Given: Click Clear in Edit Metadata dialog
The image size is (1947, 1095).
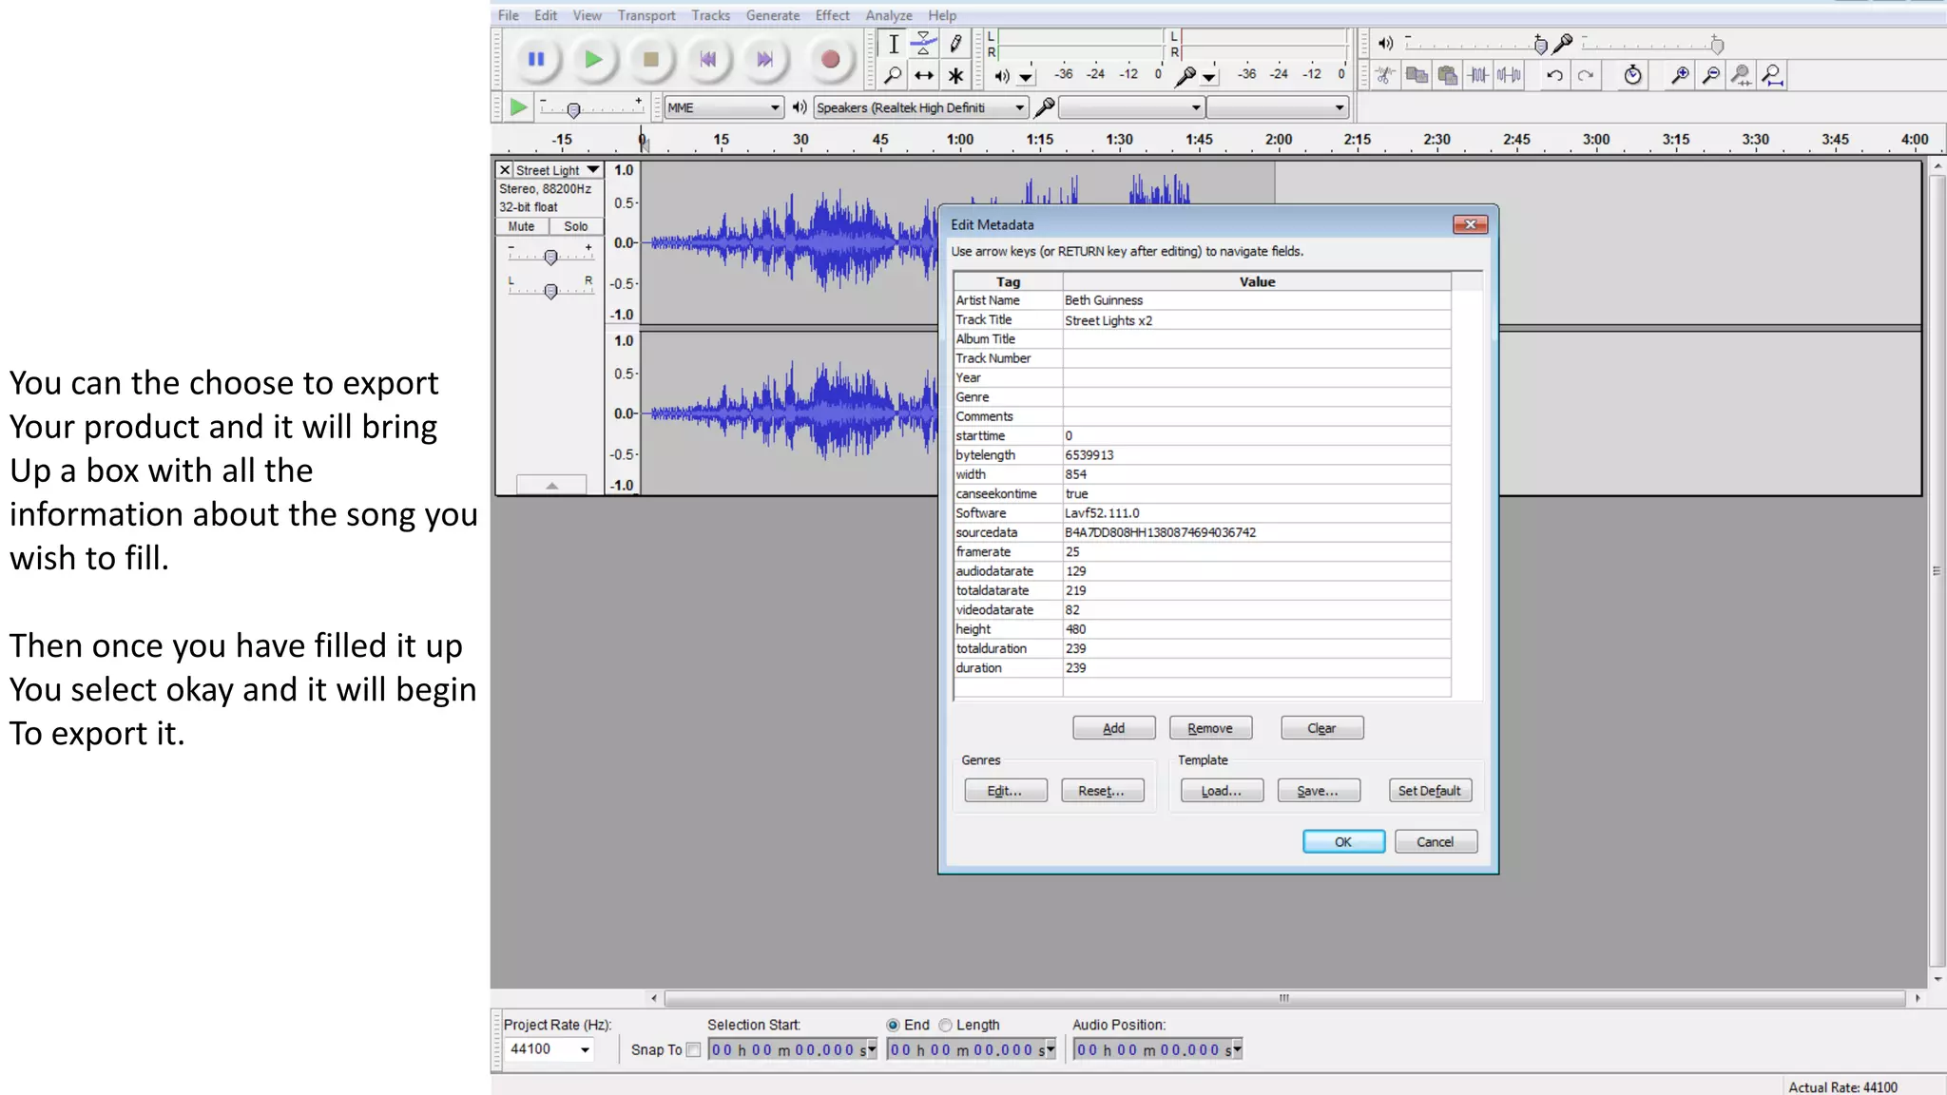Looking at the screenshot, I should (1322, 728).
